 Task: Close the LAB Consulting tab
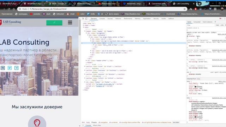[x=194, y=4]
